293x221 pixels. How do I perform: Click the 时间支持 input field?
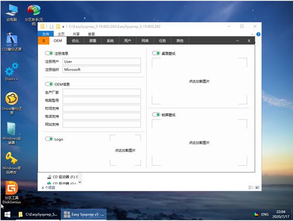101,108
